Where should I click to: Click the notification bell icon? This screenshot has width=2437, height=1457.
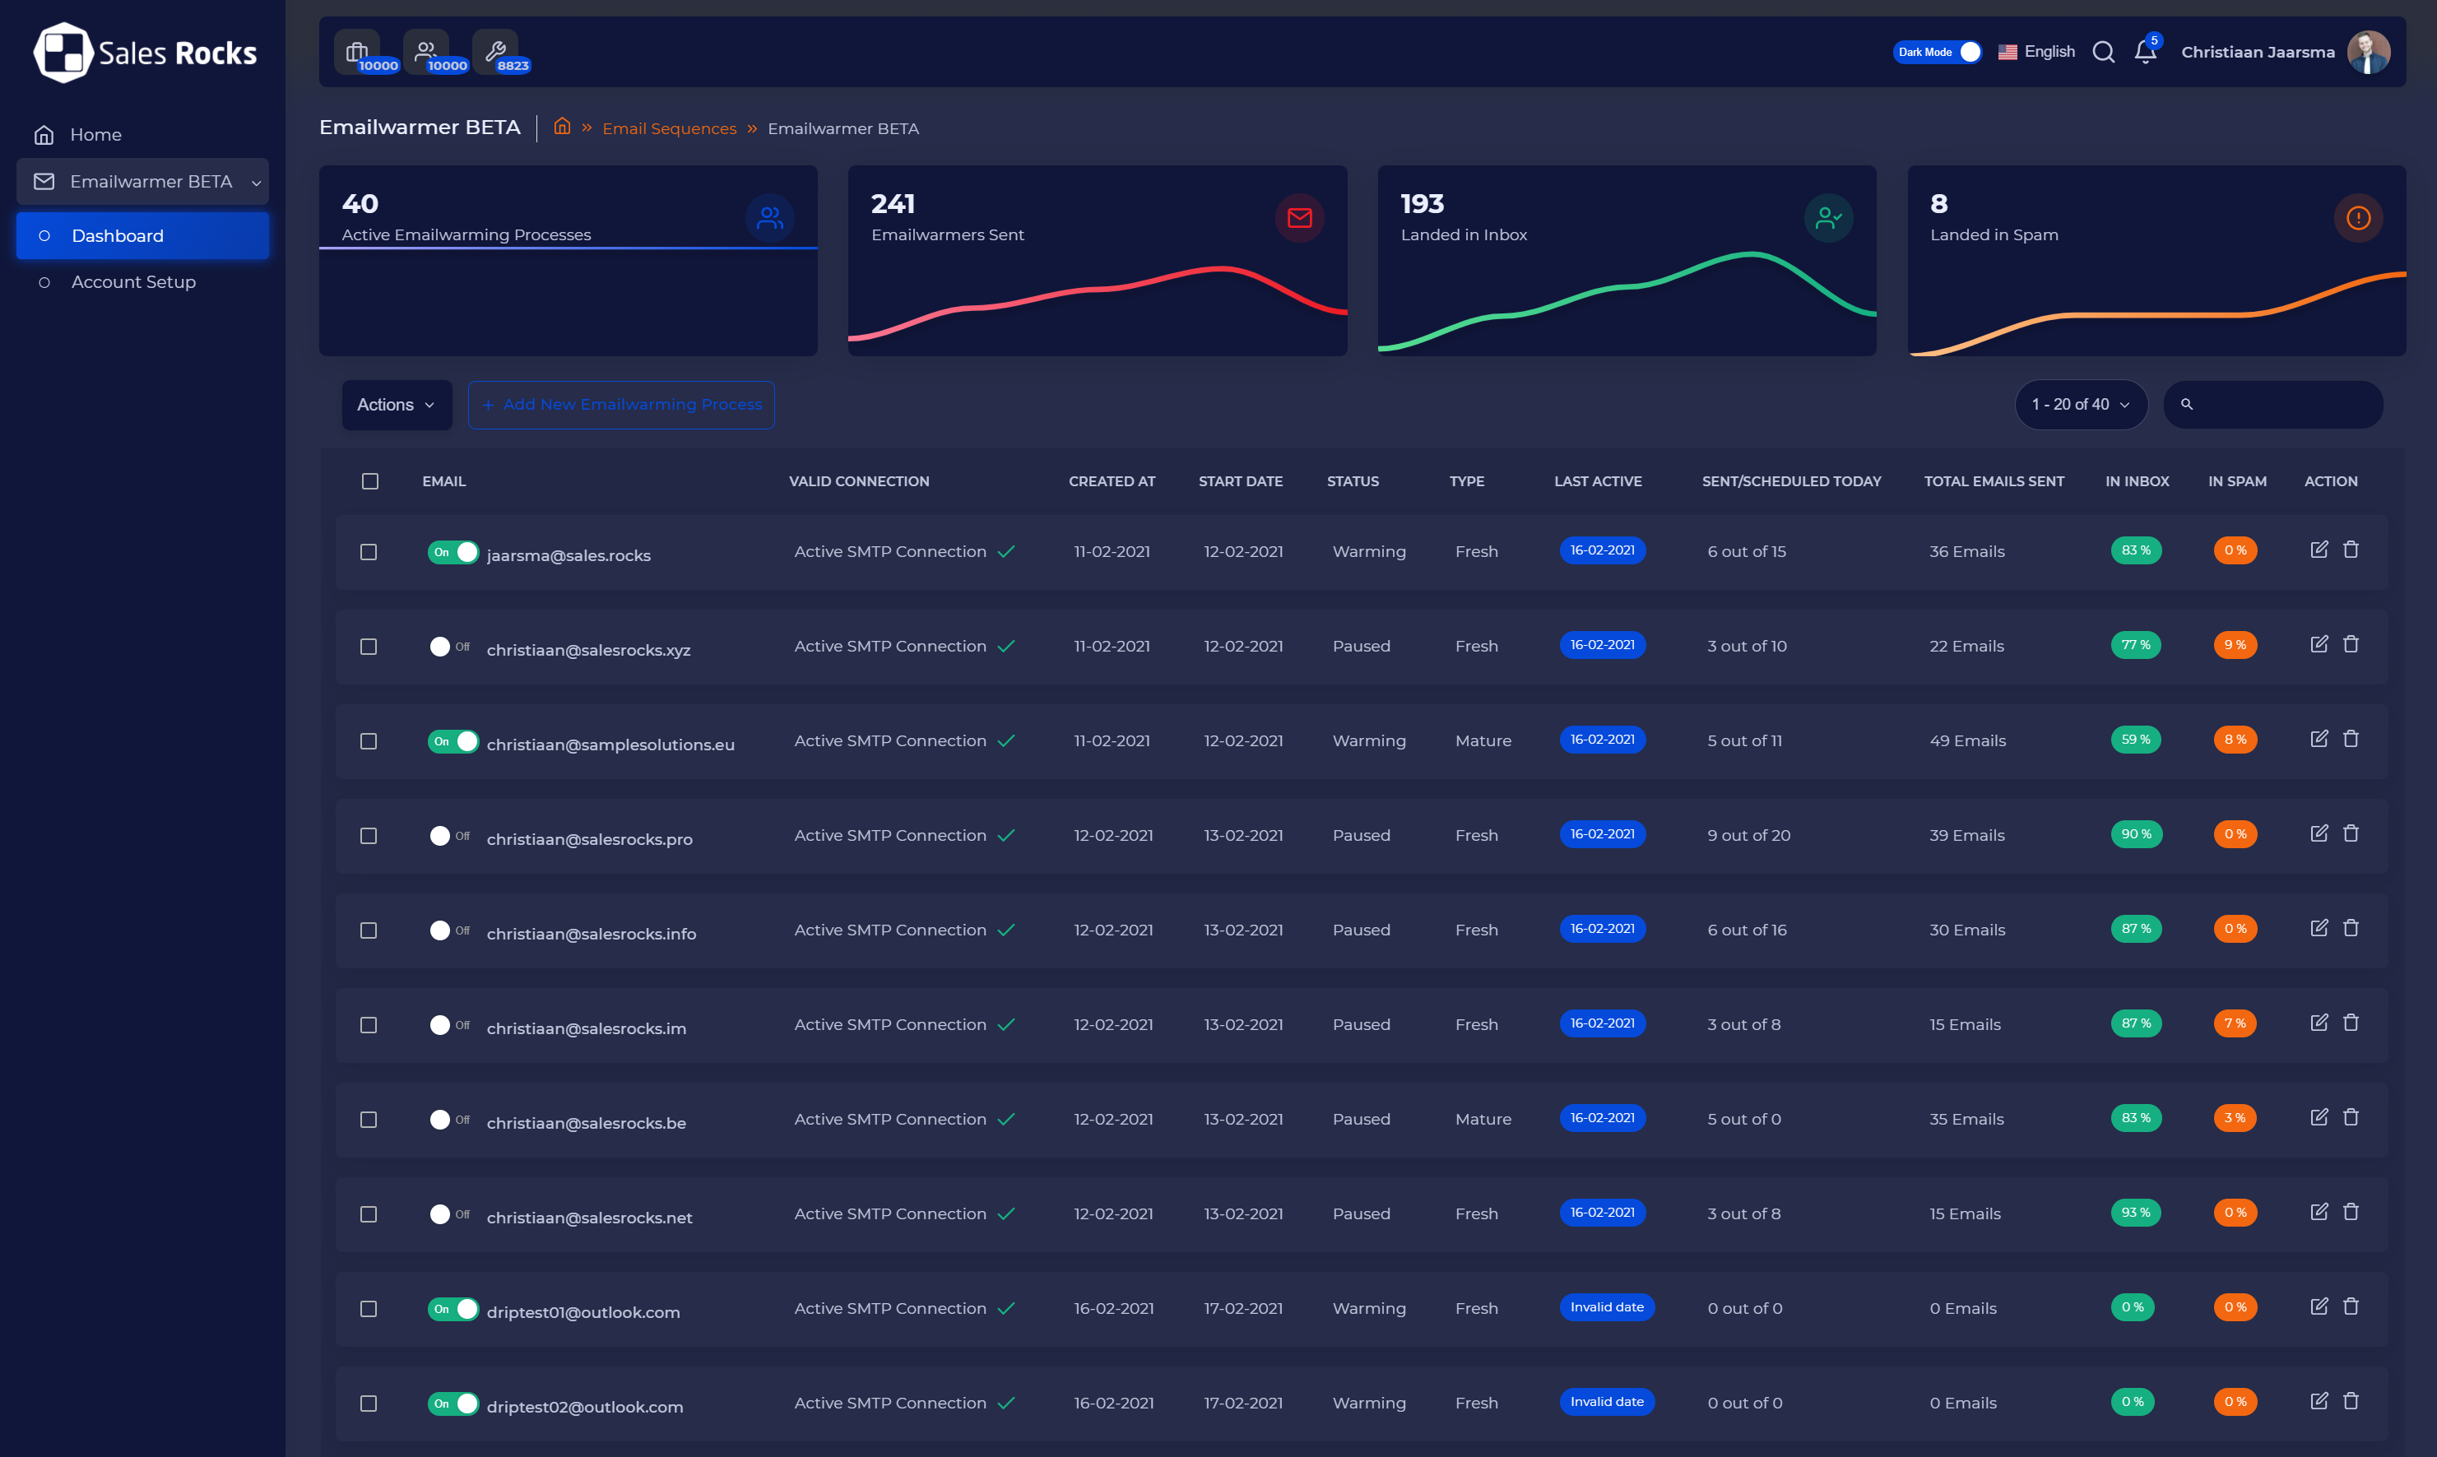pos(2144,52)
